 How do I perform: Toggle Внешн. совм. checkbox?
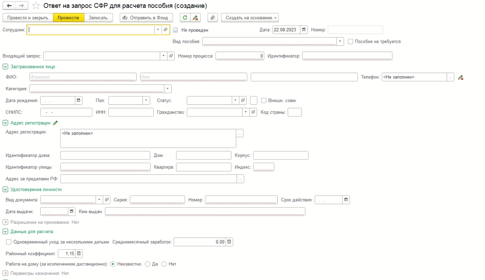(264, 101)
